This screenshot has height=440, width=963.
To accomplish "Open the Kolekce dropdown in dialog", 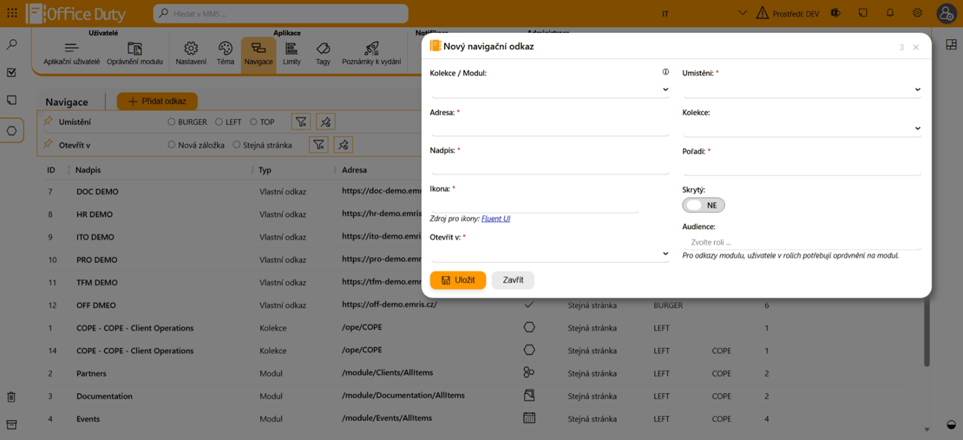I will (x=802, y=128).
